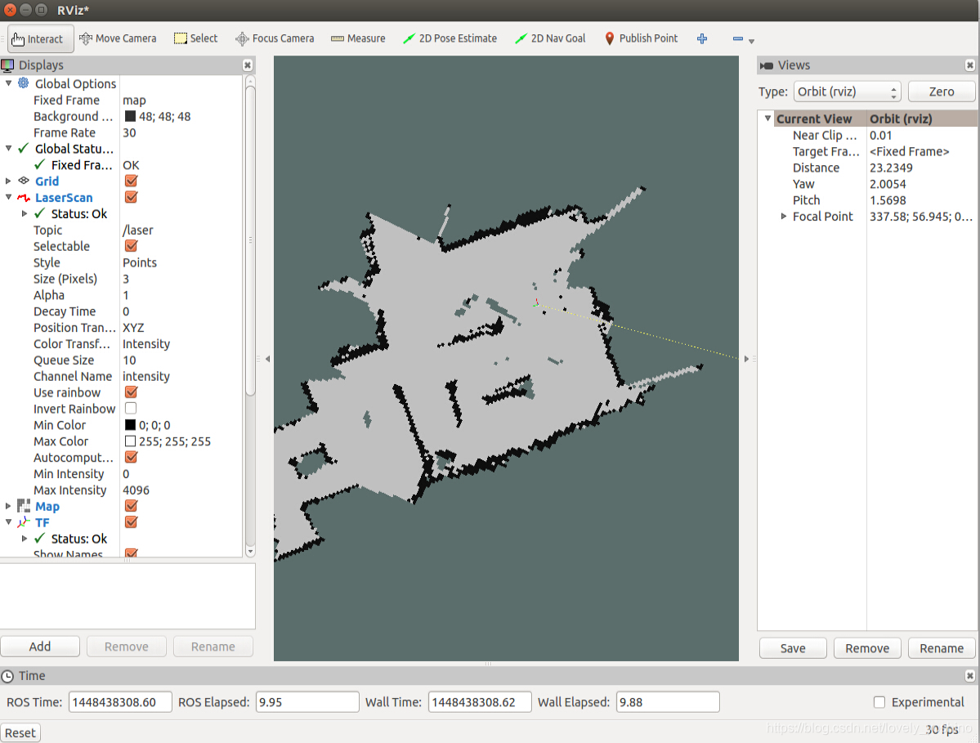
Task: Pick the Select tool in toolbar
Action: pos(195,38)
